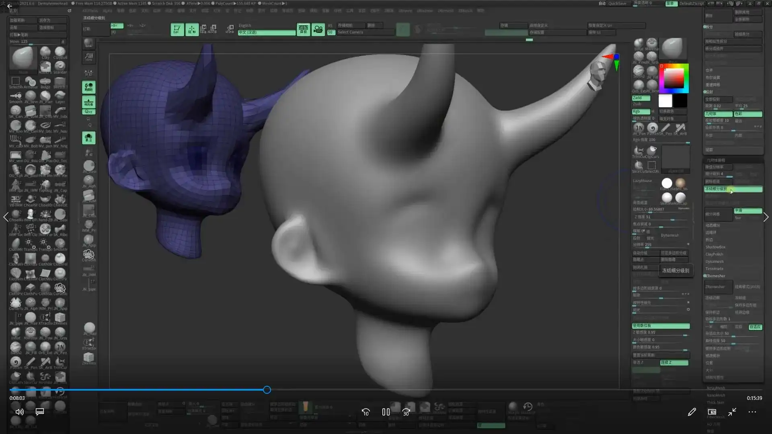Click the Layer brush icon

coord(60,96)
